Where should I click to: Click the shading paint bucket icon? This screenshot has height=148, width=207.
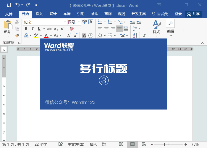[100, 36]
